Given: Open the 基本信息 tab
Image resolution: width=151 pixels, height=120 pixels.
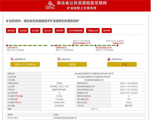Looking at the screenshot, I should tap(11, 31).
